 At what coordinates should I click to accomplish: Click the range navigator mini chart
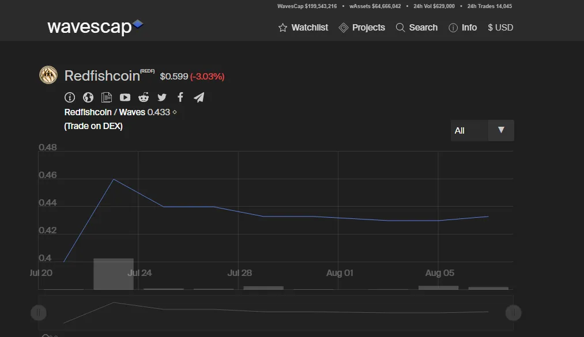276,312
